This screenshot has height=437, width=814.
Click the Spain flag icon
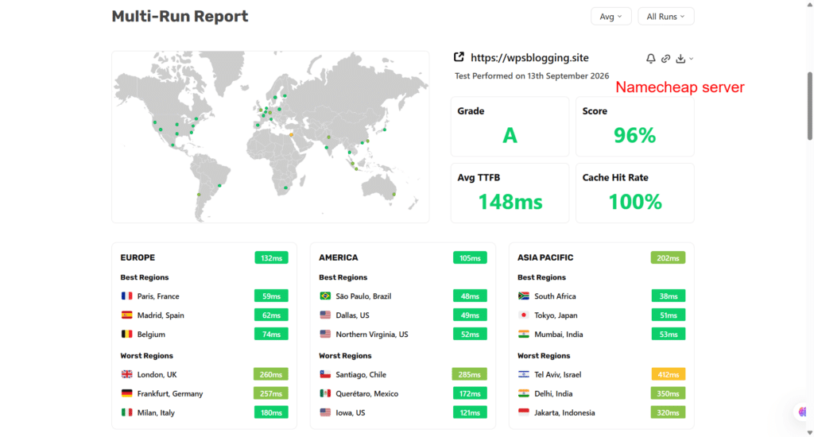pos(126,315)
